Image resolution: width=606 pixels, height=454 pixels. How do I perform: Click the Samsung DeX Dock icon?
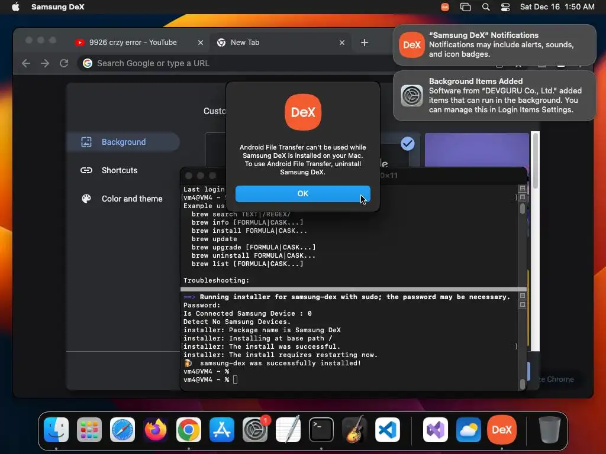coord(502,429)
